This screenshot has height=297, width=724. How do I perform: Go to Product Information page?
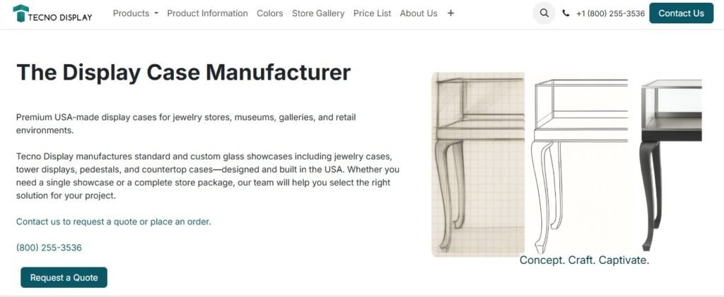coord(207,13)
